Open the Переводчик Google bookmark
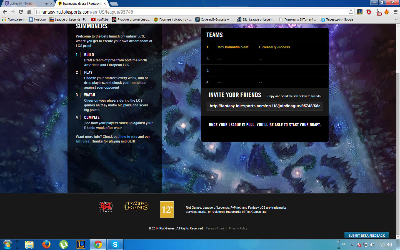The height and width of the screenshot is (250, 400). [x=337, y=19]
